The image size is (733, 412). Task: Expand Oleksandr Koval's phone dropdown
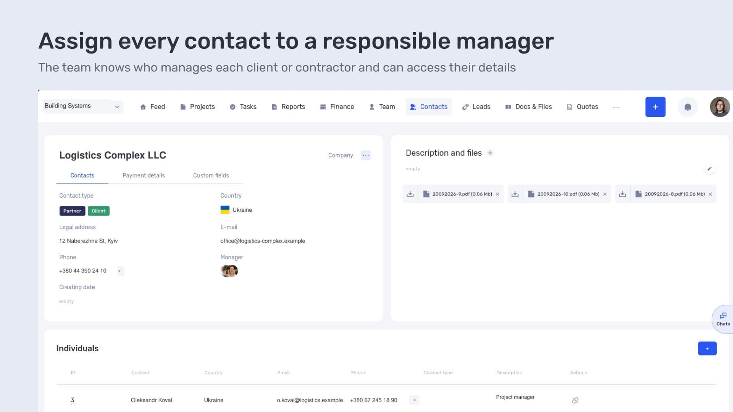414,400
